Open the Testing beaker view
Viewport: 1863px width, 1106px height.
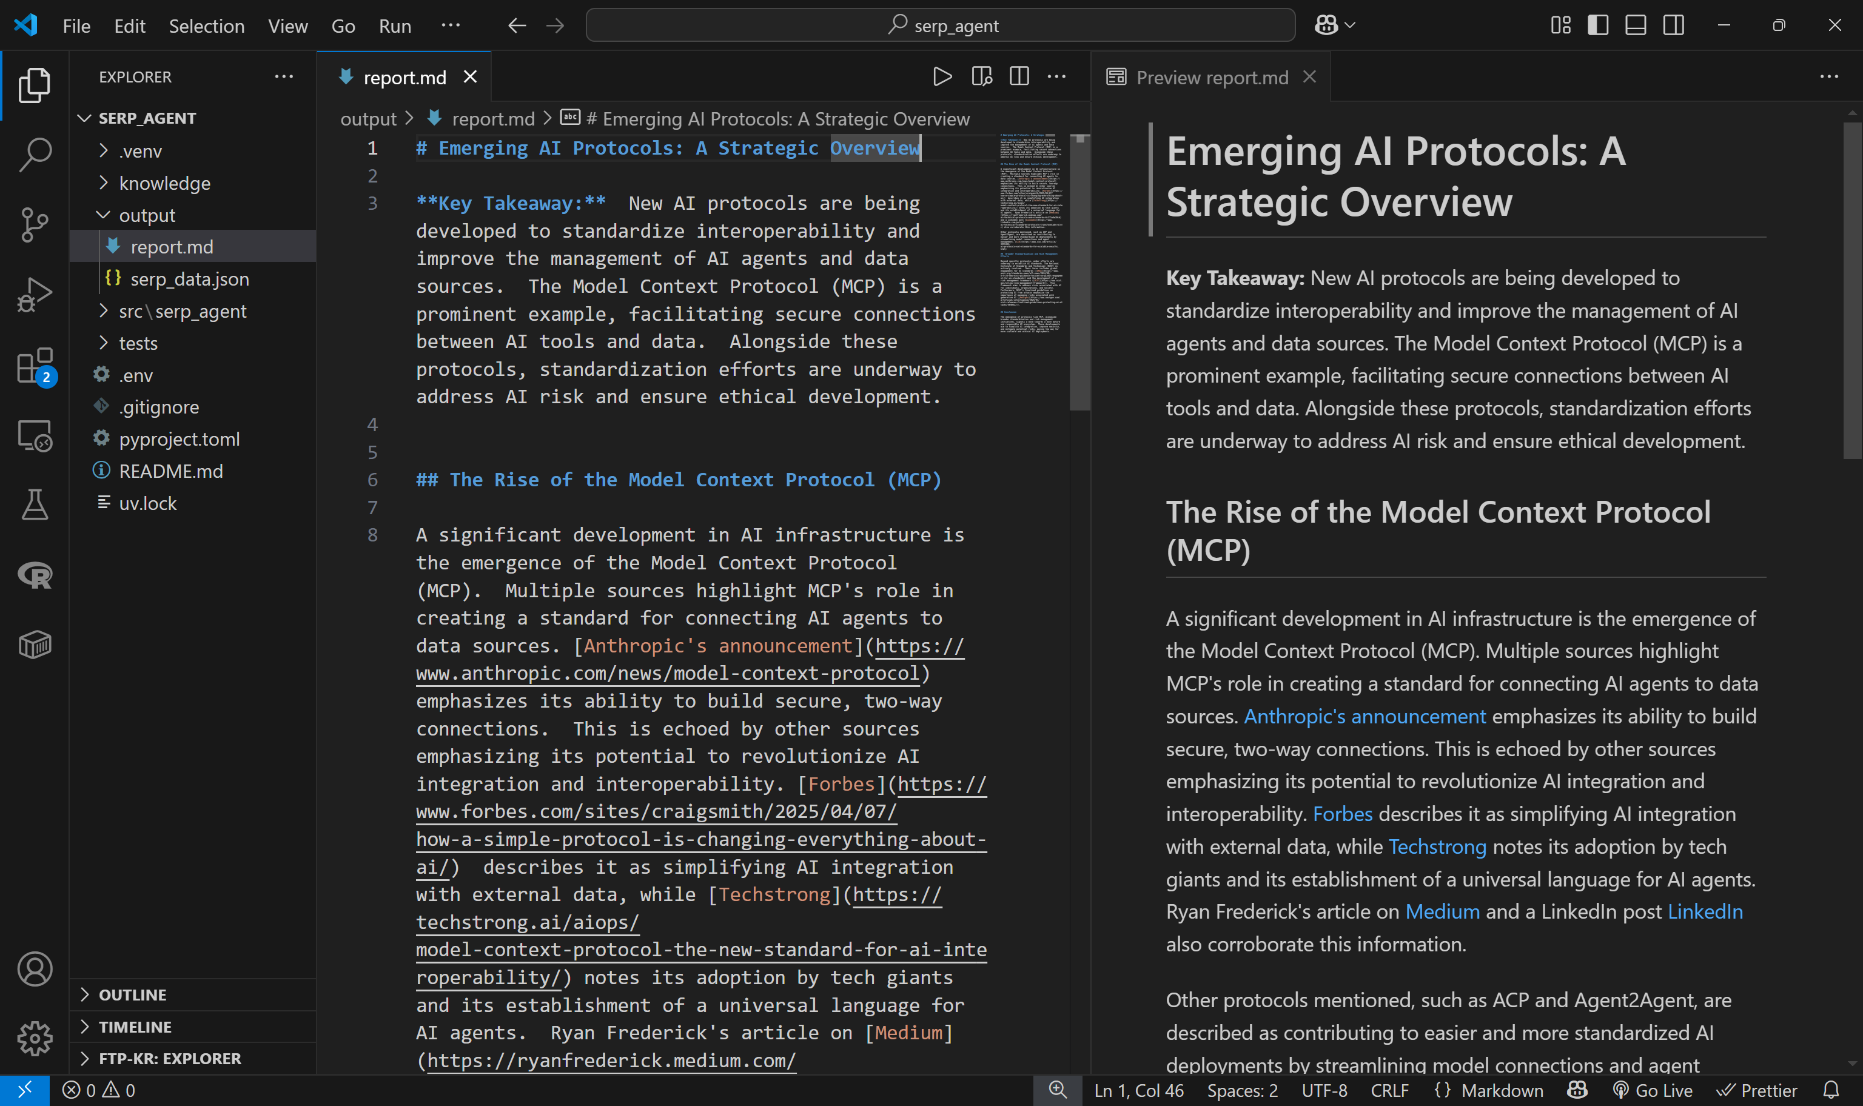(35, 504)
